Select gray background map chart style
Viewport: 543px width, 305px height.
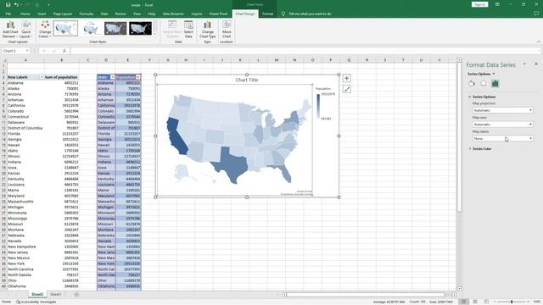(x=115, y=28)
